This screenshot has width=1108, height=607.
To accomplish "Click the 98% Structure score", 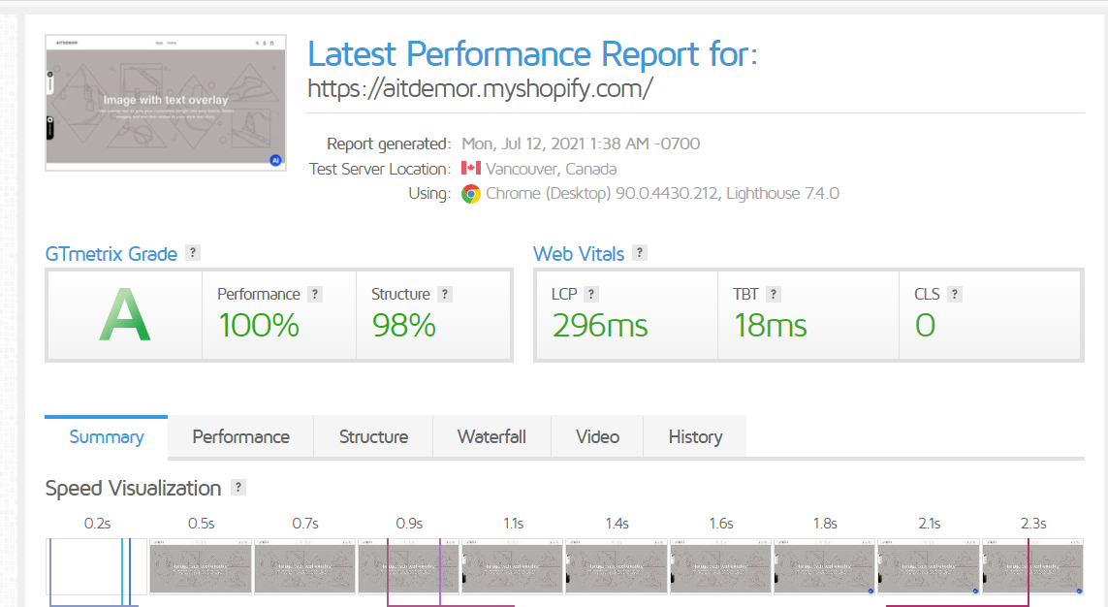I will point(403,326).
